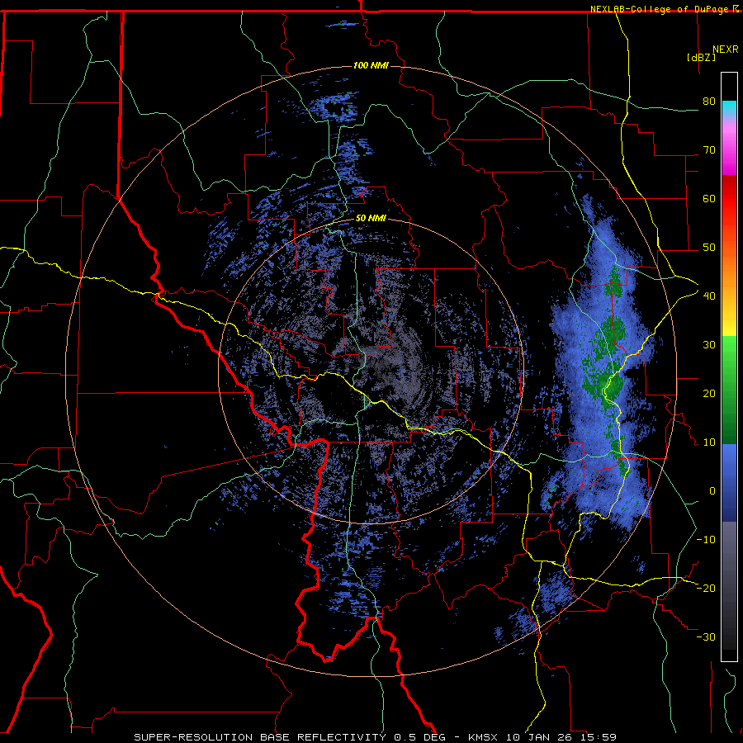Click the cyan band atop the color bar
This screenshot has height=743, width=743.
729,109
